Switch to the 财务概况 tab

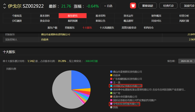(156, 16)
